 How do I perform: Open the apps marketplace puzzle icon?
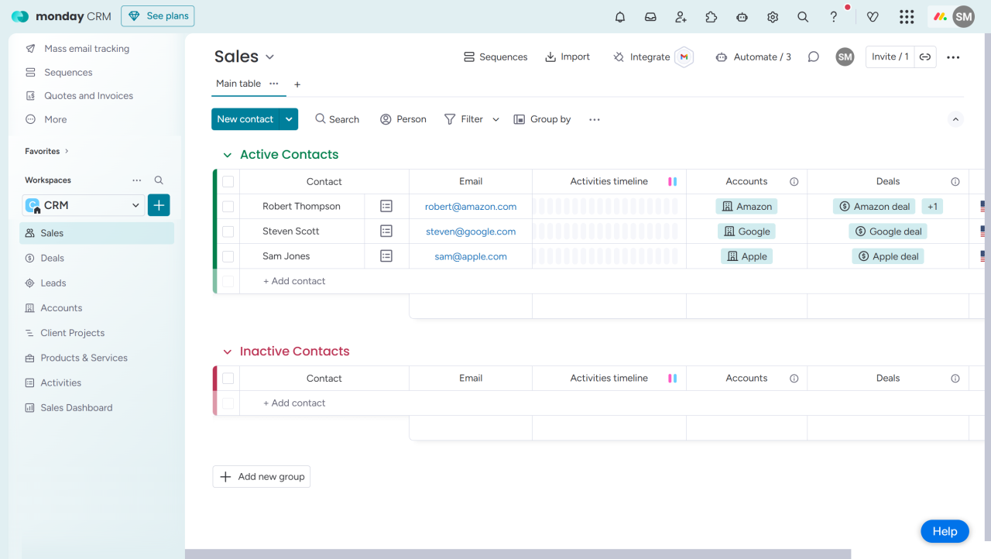click(x=711, y=17)
